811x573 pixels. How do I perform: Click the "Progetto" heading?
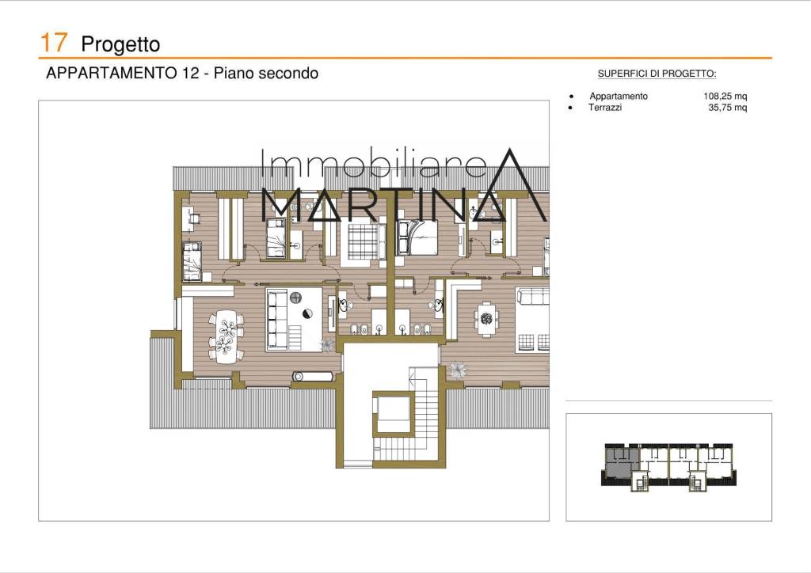[120, 44]
